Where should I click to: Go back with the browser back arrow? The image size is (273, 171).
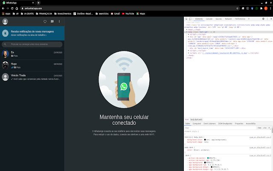tap(3, 9)
